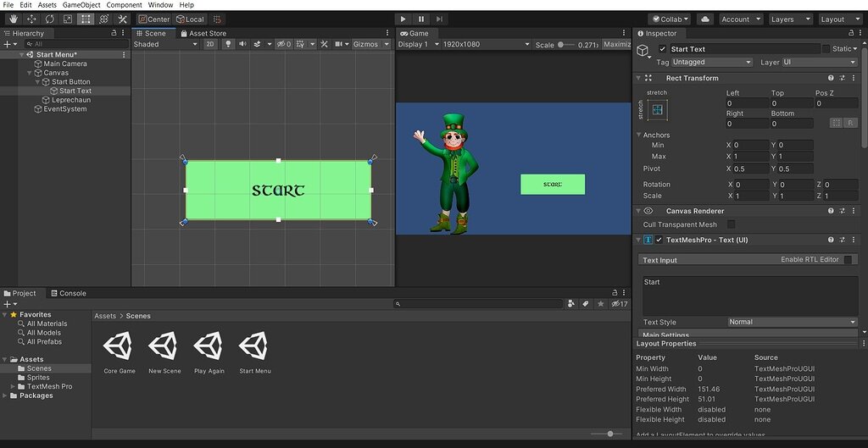
Task: Open anchor presets stretch icon
Action: pyautogui.click(x=657, y=109)
